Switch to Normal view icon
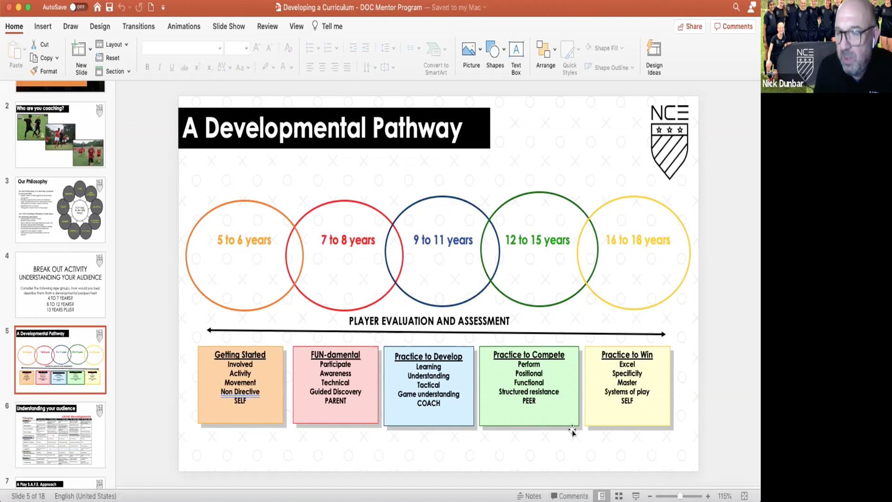Viewport: 892px width, 502px height. [x=602, y=496]
